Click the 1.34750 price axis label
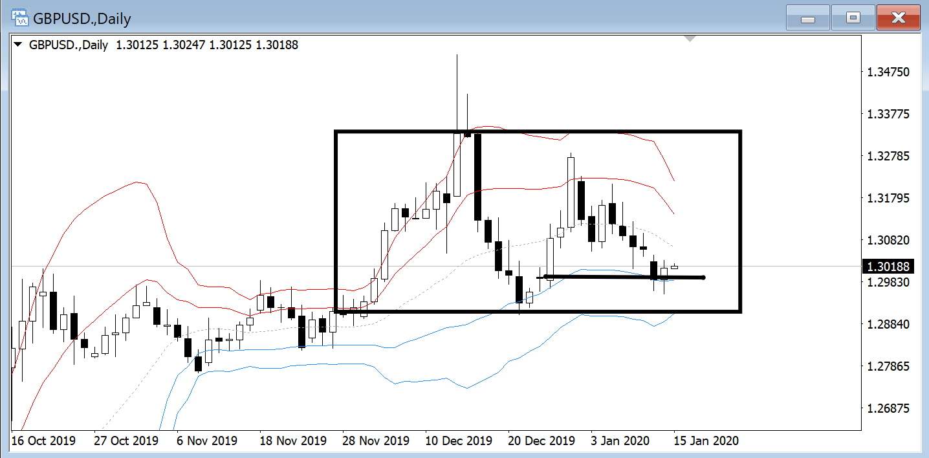 888,72
